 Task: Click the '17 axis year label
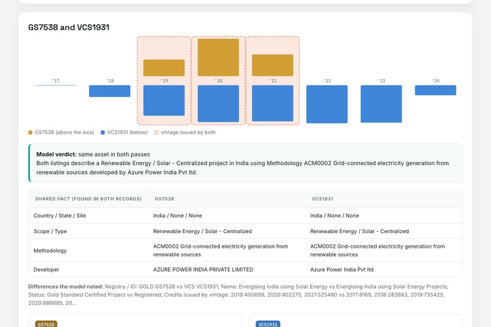(55, 81)
